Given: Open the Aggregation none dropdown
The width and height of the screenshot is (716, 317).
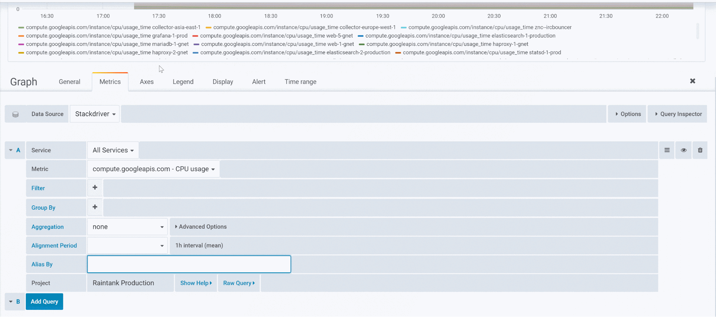Looking at the screenshot, I should click(x=128, y=227).
